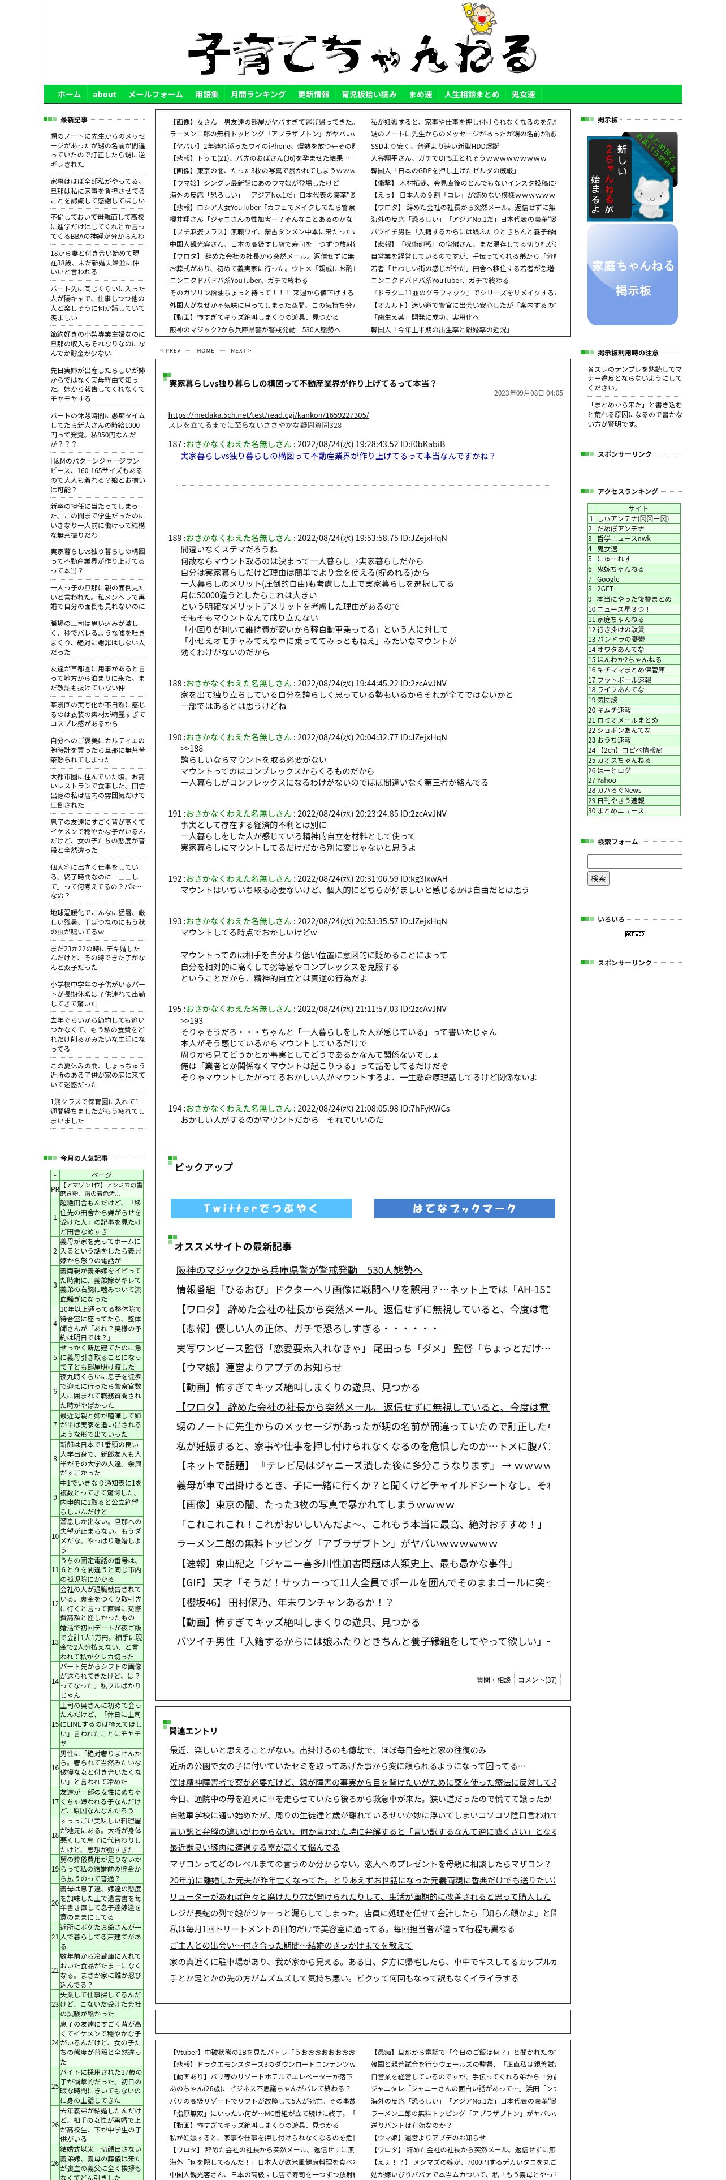Viewport: 726px width, 2180px height.
Task: Open recent article 家事はほぼ全部私がやってる
Action: tap(97, 191)
